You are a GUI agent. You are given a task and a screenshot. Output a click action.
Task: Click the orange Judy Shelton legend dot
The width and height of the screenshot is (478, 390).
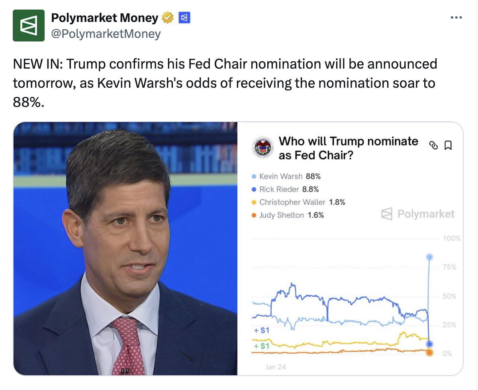pos(254,215)
